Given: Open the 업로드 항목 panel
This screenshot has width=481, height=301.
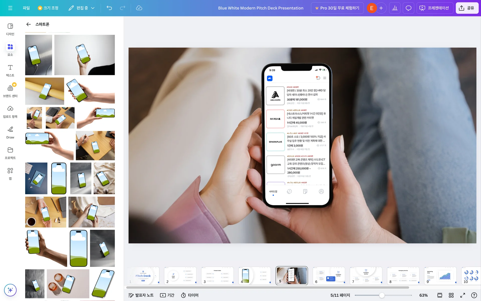Looking at the screenshot, I should [x=10, y=111].
